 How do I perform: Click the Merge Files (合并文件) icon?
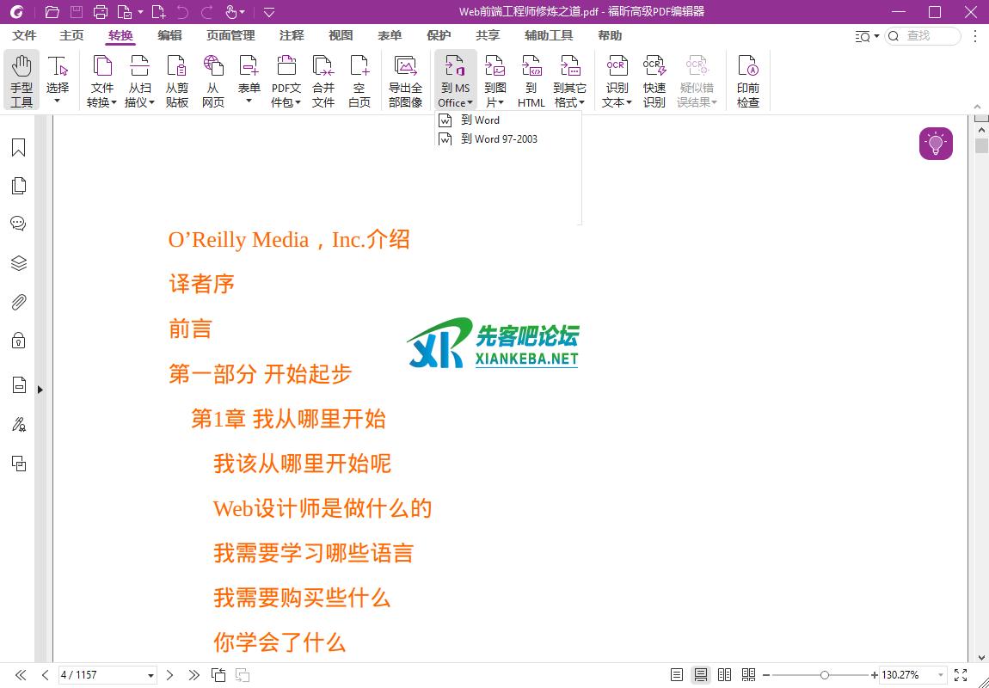click(323, 80)
